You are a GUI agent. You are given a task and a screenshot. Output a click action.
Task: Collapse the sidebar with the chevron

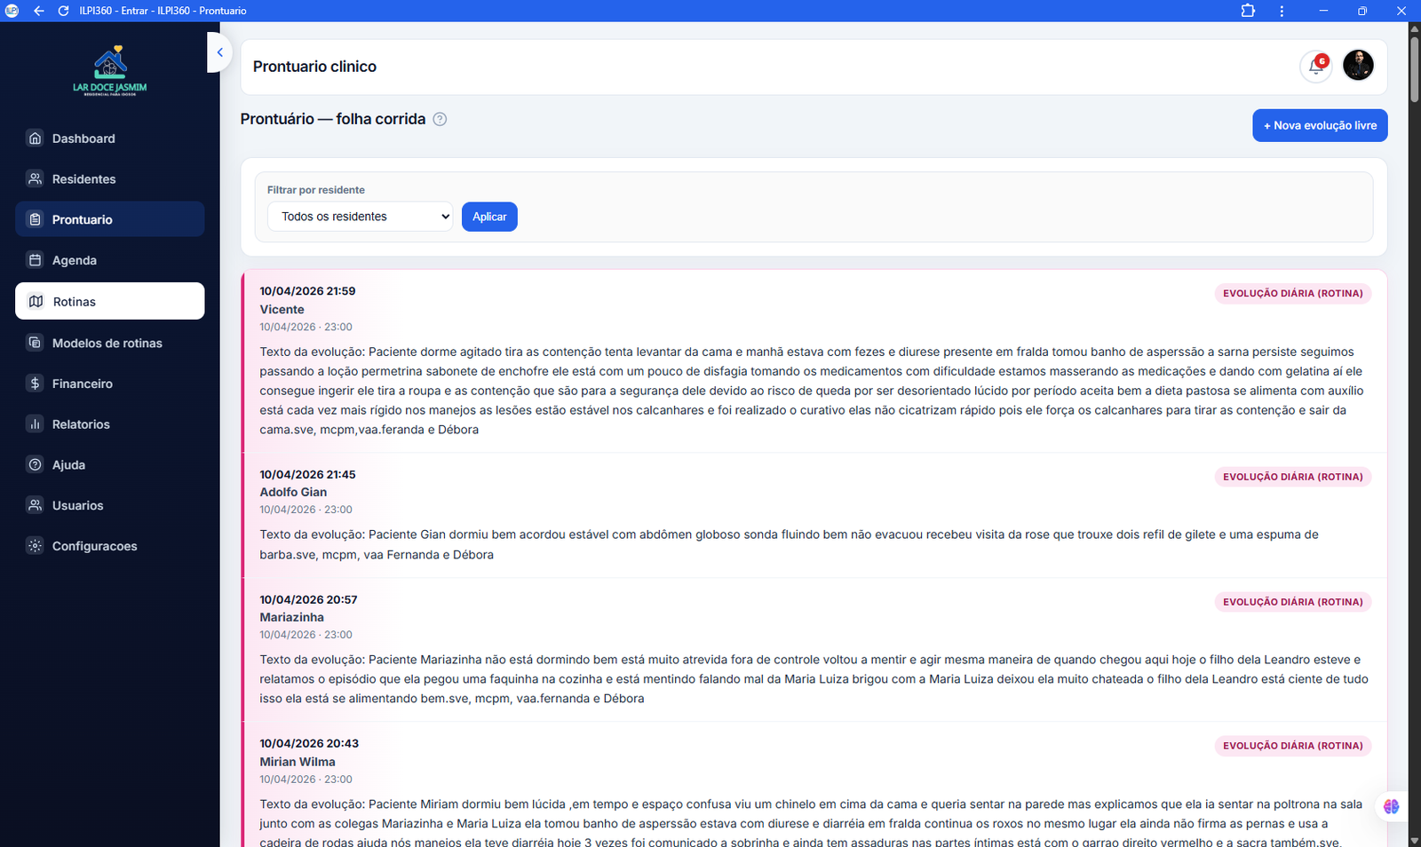coord(219,52)
